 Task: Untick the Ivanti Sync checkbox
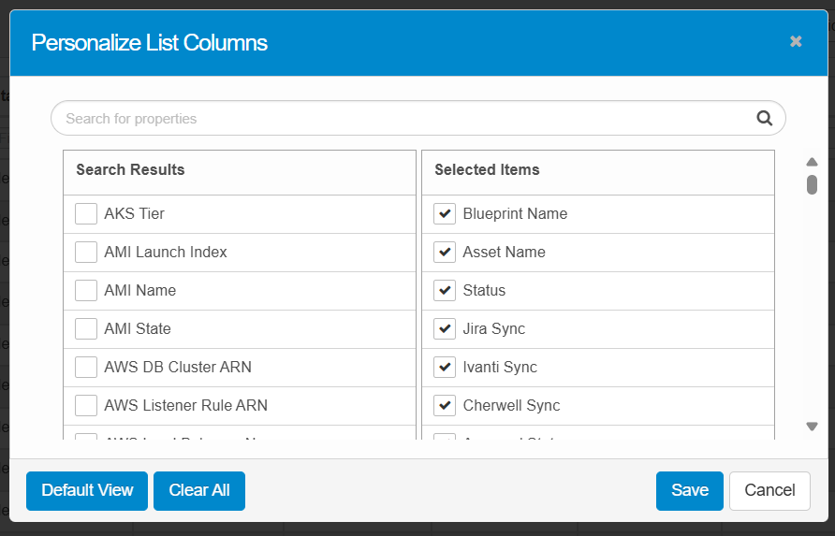click(445, 368)
